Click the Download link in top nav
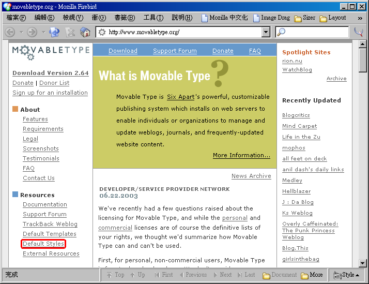 tap(123, 51)
